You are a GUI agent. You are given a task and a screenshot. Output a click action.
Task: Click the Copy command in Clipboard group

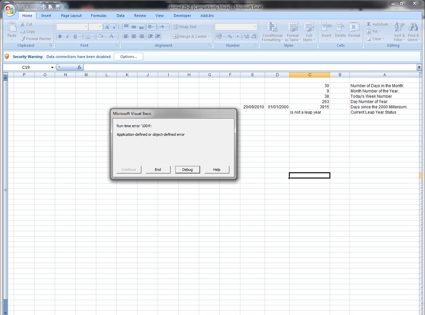28,31
